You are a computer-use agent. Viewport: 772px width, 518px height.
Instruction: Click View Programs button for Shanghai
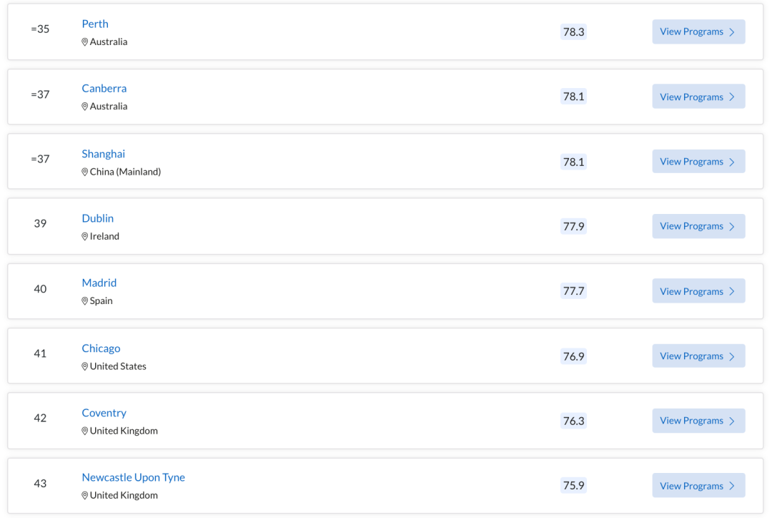[698, 161]
